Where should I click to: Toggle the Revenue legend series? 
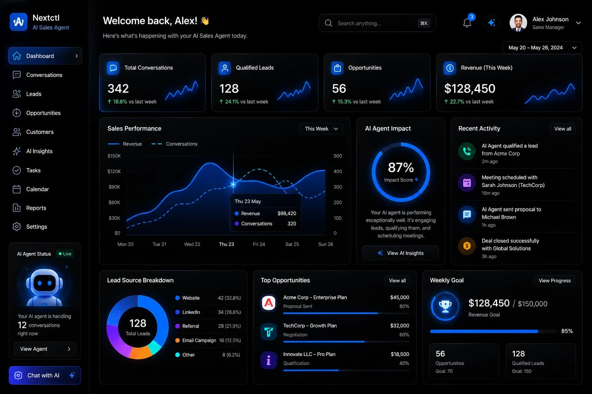tap(125, 144)
